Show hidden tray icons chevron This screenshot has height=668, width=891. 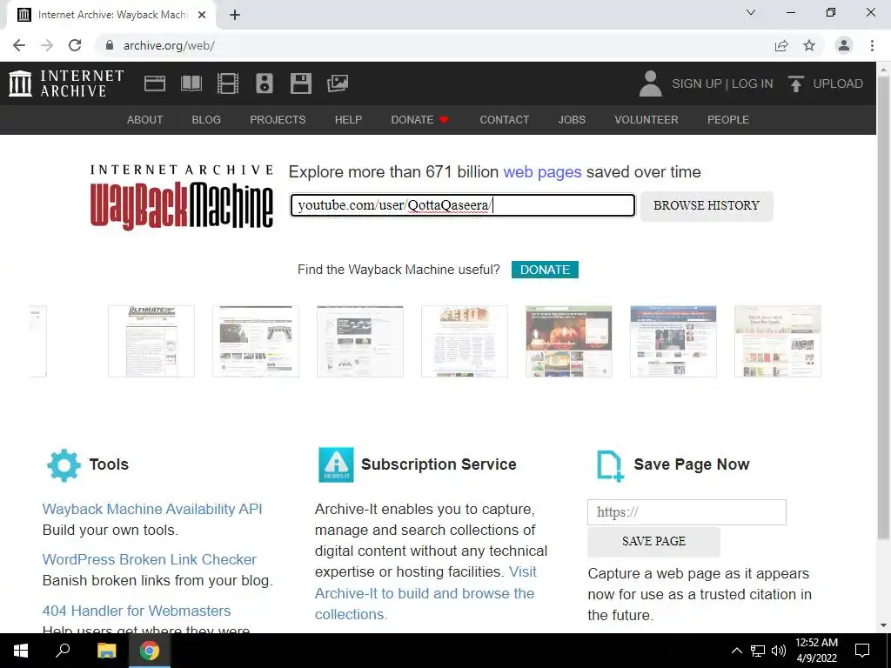tap(736, 651)
